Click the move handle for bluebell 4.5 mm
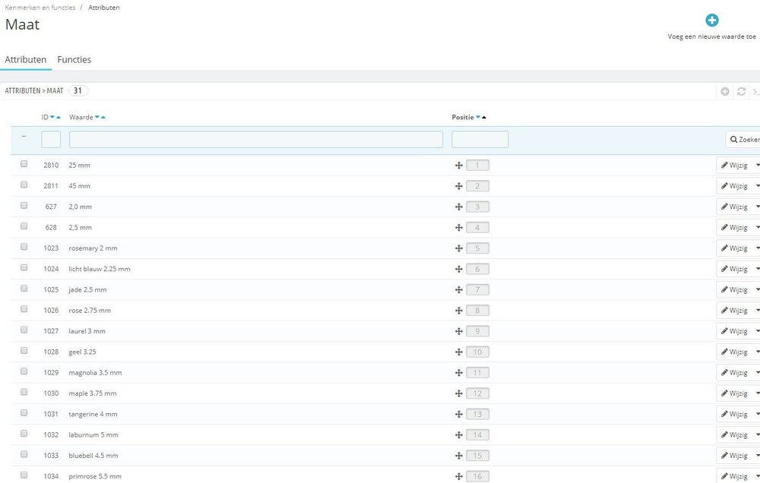Image resolution: width=760 pixels, height=483 pixels. click(x=458, y=456)
